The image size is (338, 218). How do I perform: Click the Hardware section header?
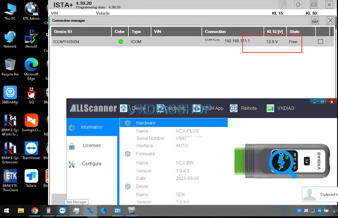coord(174,123)
